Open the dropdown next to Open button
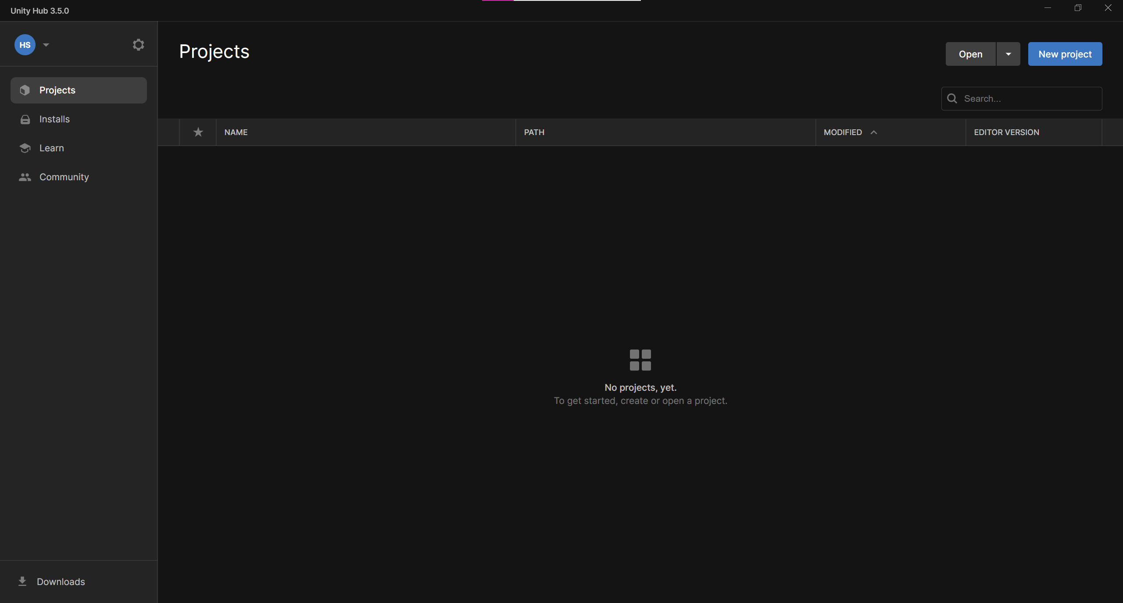 coord(1008,54)
